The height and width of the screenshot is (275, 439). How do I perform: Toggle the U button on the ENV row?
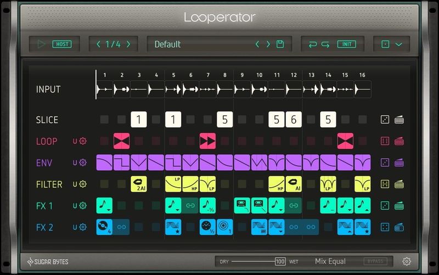(x=75, y=162)
